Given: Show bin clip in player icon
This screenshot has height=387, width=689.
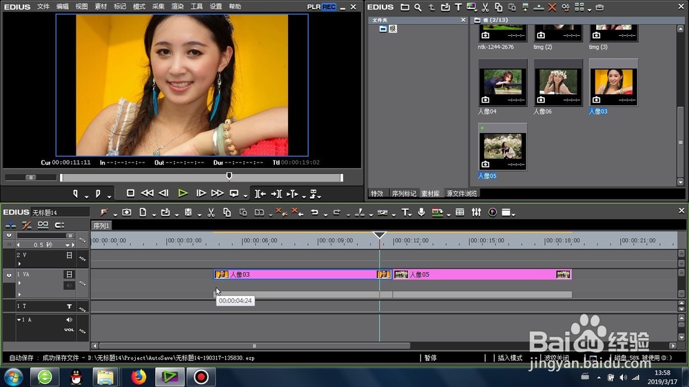Looking at the screenshot, I should click(x=526, y=7).
